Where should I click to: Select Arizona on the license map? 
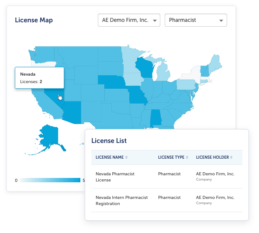73,112
